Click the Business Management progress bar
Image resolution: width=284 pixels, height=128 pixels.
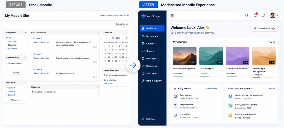[x=184, y=76]
